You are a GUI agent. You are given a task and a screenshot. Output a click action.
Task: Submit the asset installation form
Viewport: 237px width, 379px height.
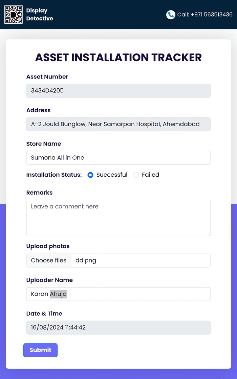coord(40,350)
